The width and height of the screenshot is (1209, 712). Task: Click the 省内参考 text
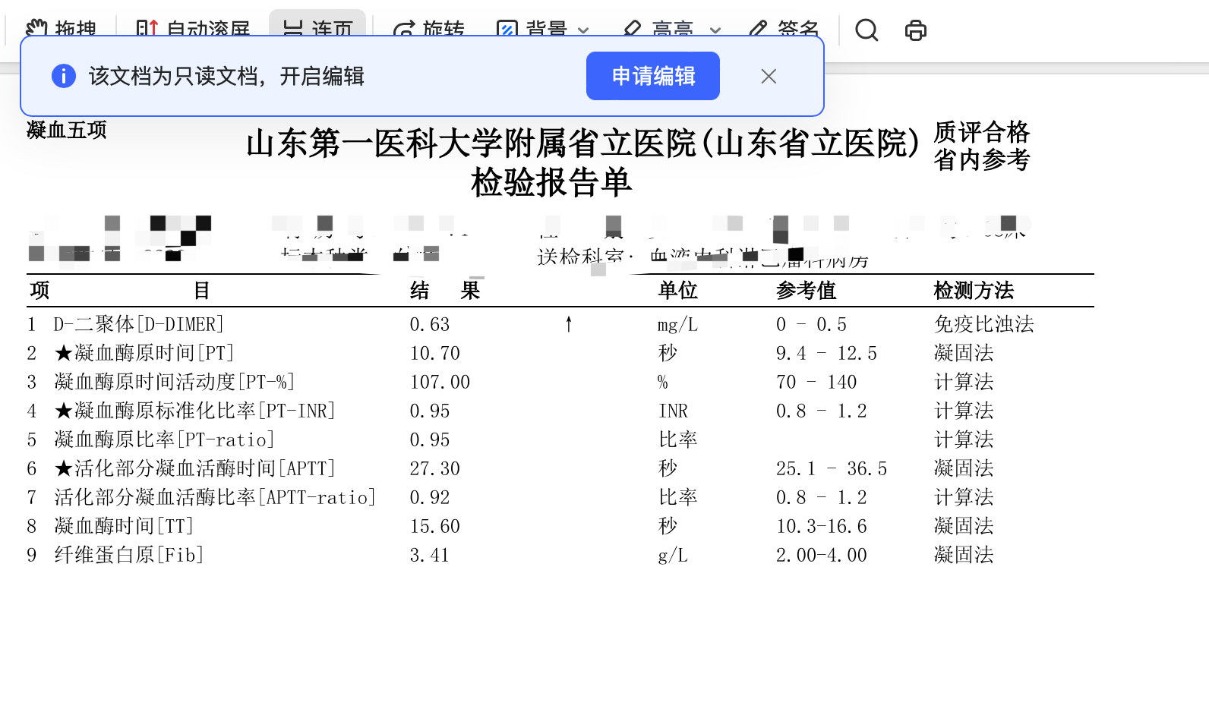981,159
